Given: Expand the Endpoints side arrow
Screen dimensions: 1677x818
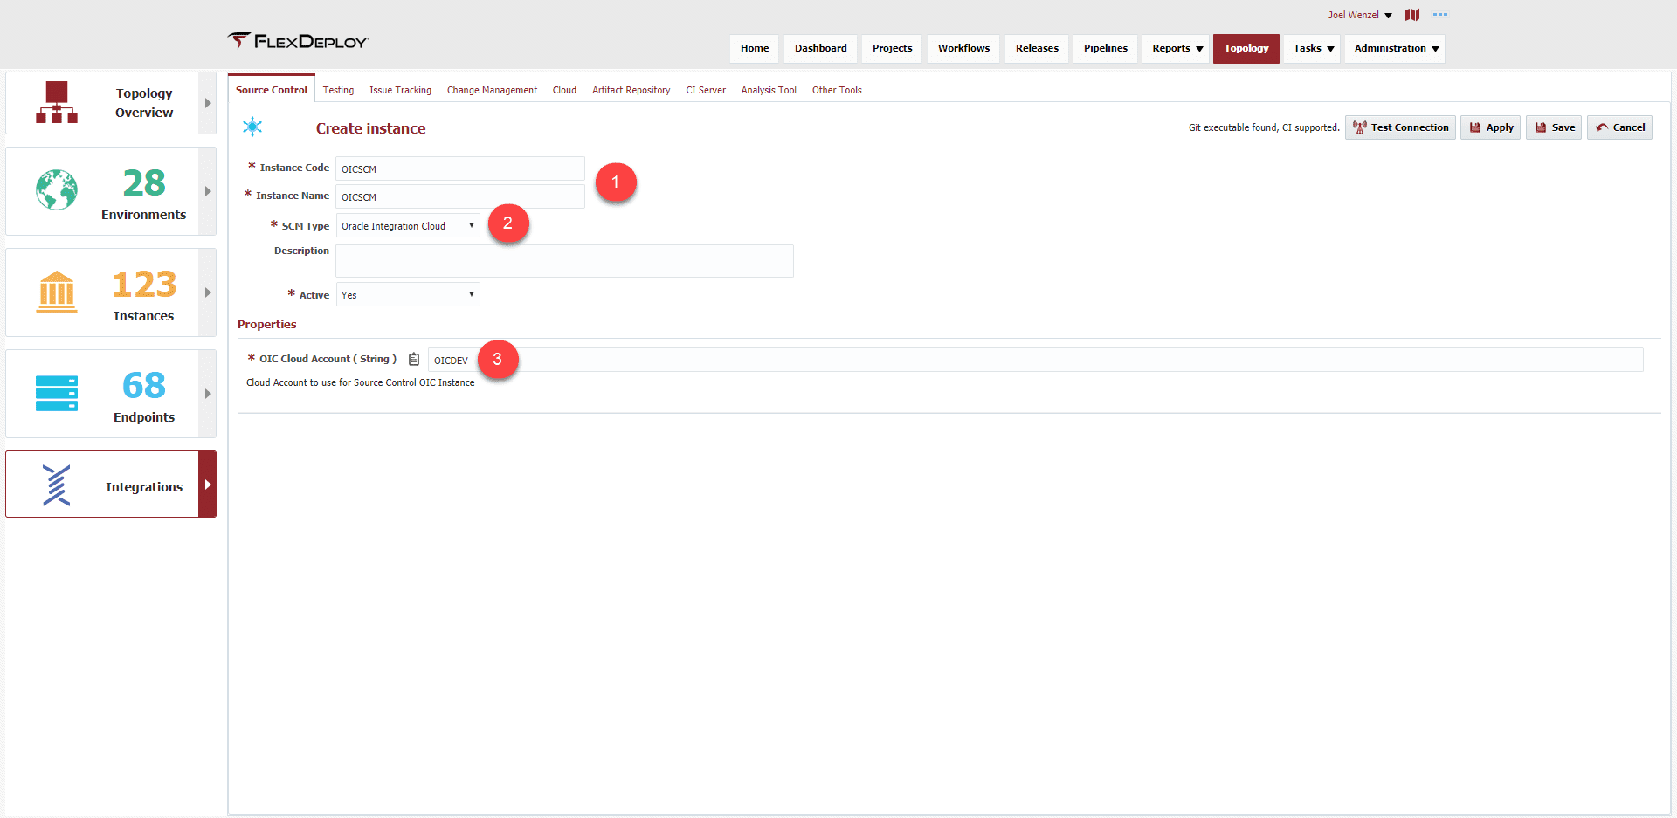Looking at the screenshot, I should tap(208, 394).
